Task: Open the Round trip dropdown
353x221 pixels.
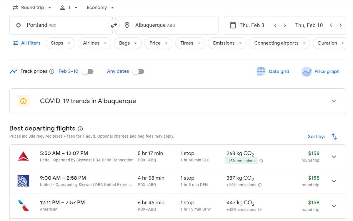Action: tap(32, 7)
